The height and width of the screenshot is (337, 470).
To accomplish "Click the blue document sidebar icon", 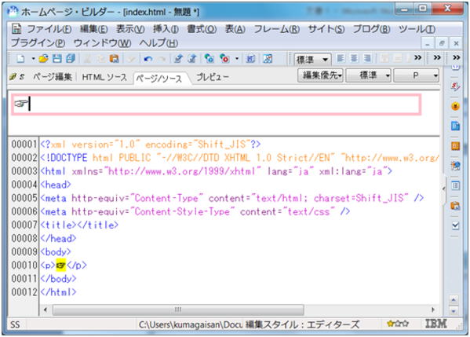I will [x=455, y=126].
